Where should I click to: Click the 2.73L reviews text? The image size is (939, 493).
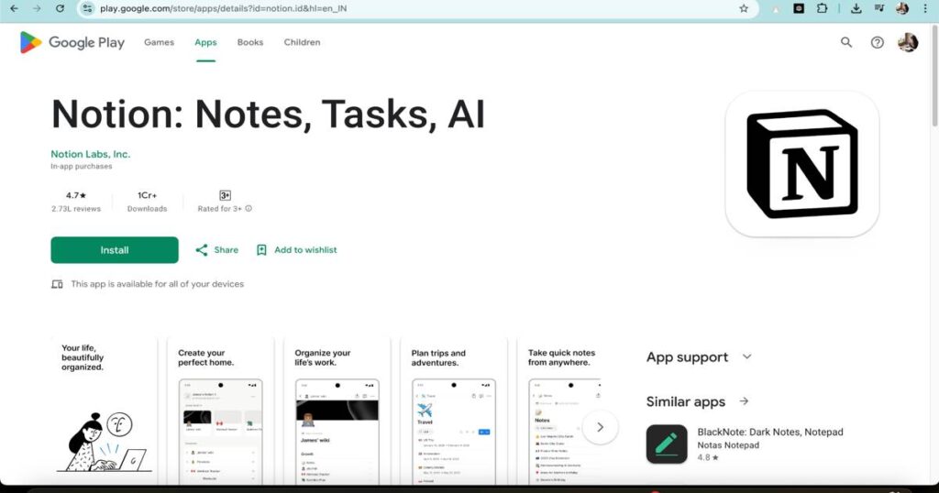tap(76, 209)
